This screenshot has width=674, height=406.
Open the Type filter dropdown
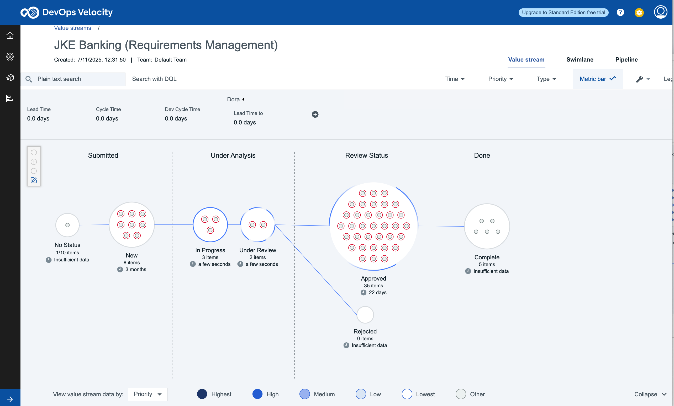tap(546, 79)
